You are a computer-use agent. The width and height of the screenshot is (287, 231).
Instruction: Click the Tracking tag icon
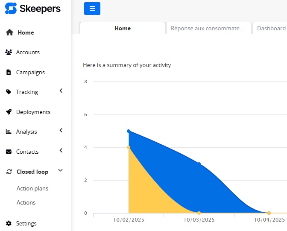pos(9,92)
